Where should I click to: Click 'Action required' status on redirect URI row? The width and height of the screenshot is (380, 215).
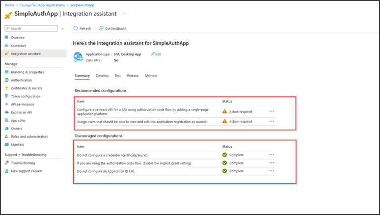pos(241,111)
